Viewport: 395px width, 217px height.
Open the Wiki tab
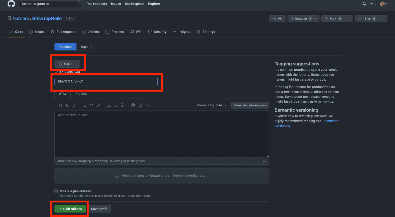(136, 32)
